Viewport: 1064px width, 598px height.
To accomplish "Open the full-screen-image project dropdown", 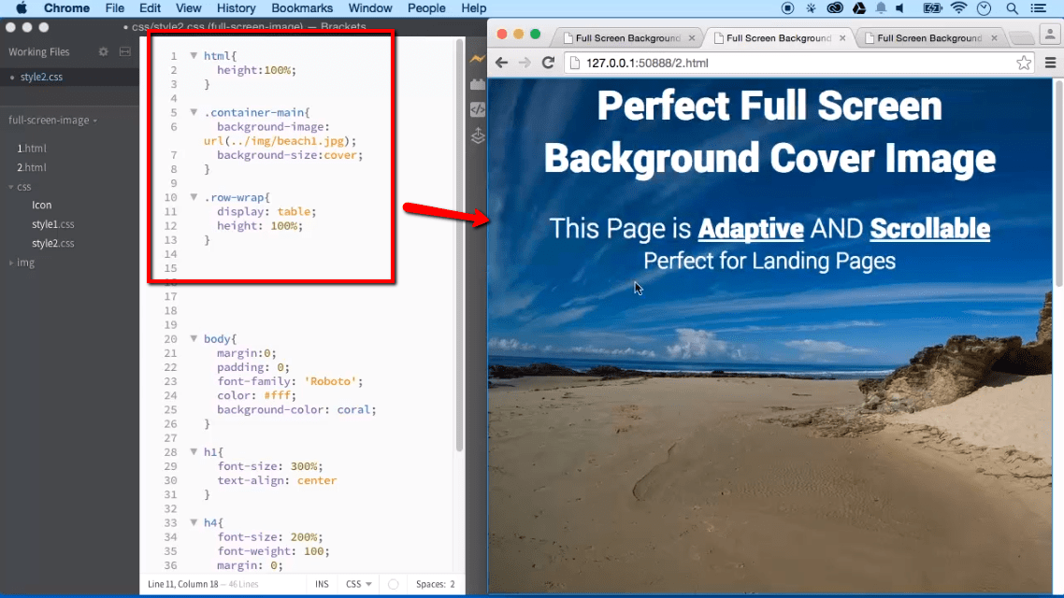I will coord(53,120).
